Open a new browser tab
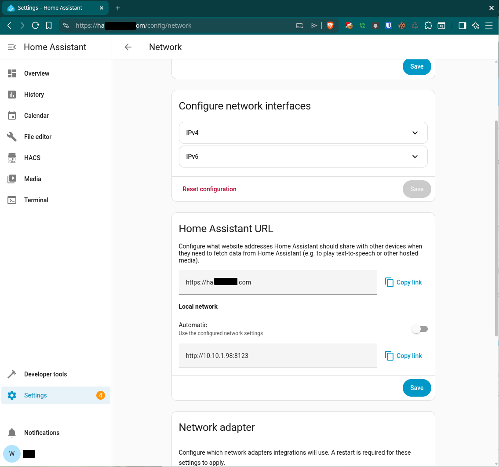 pos(118,8)
